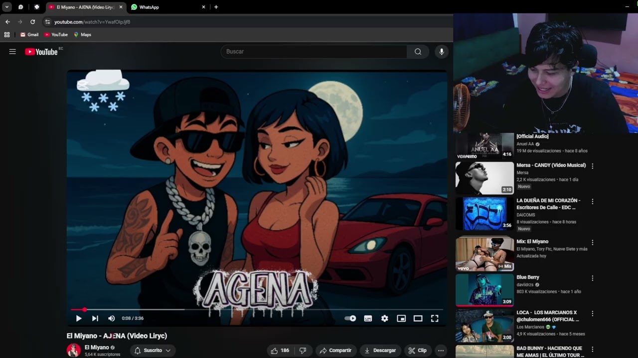Open options for LOCA - LOS MARCIANOS
The image size is (638, 358).
pos(592,314)
